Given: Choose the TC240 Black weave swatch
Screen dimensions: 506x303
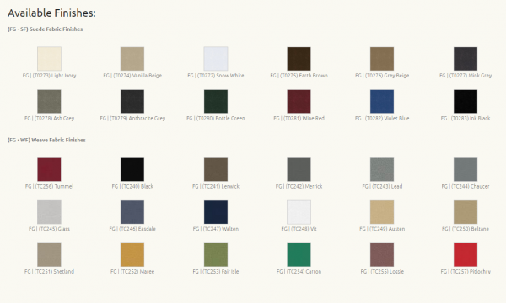Looking at the screenshot, I should click(132, 169).
